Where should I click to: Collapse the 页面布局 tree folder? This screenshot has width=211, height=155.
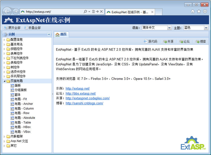(x=4, y=81)
